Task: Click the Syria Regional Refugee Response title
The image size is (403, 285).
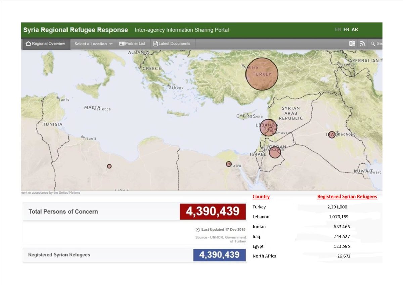Action: (x=76, y=30)
